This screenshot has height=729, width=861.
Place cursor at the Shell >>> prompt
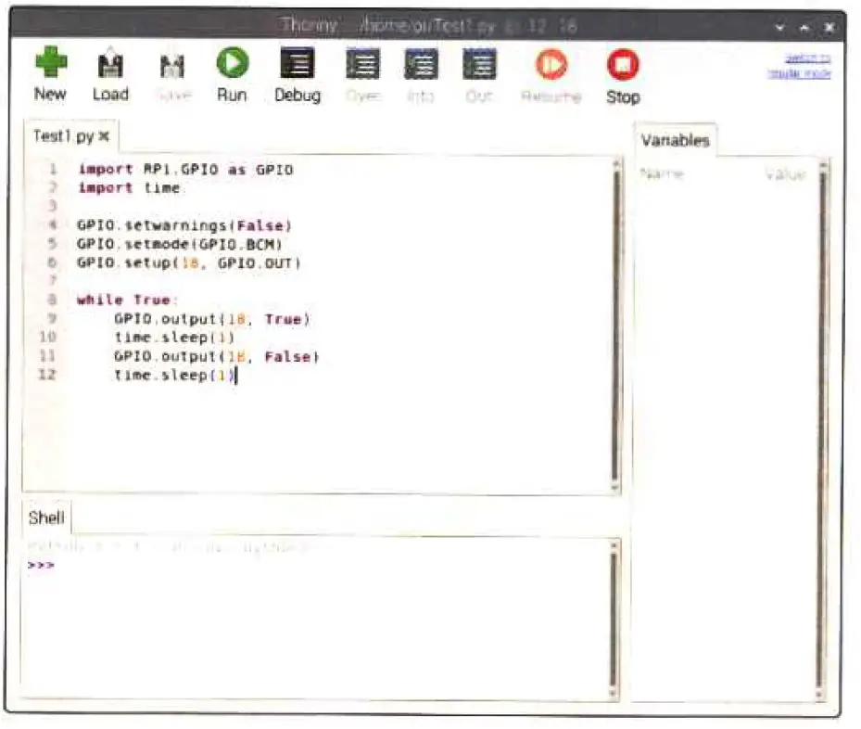coord(41,565)
